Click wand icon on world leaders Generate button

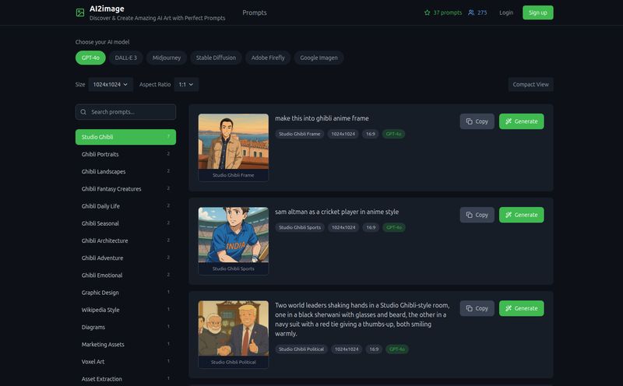tap(509, 308)
